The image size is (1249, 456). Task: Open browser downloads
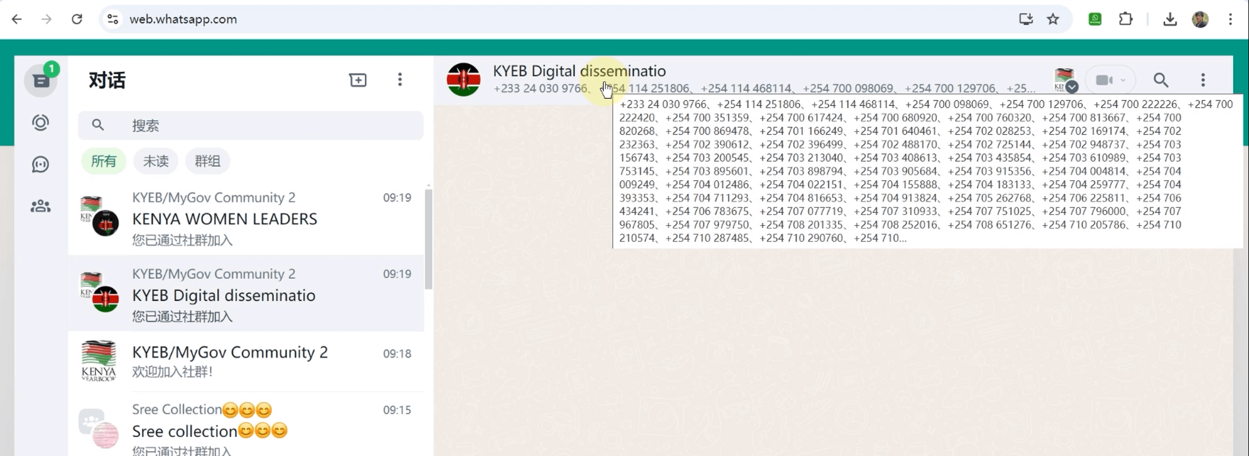1170,19
